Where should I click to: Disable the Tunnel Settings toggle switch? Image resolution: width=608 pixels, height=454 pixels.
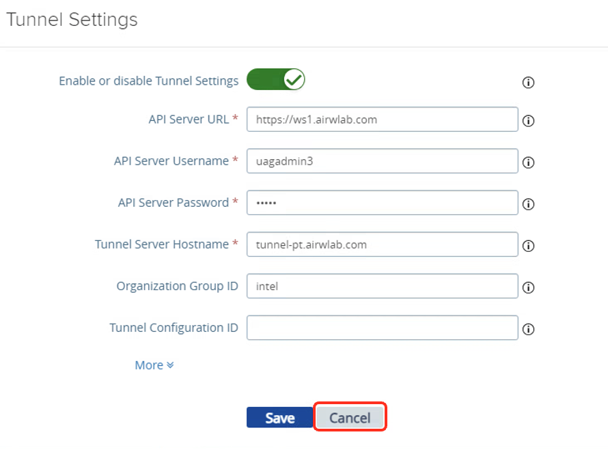pos(275,80)
